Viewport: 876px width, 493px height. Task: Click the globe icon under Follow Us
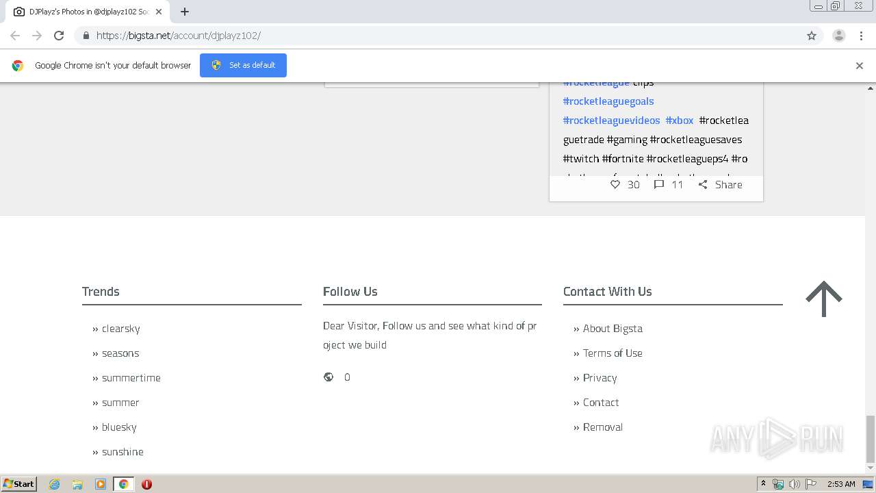pos(328,377)
